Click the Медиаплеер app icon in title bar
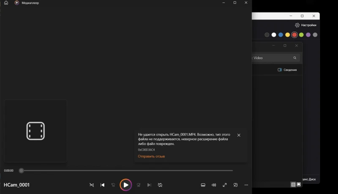The image size is (338, 194). point(17,3)
